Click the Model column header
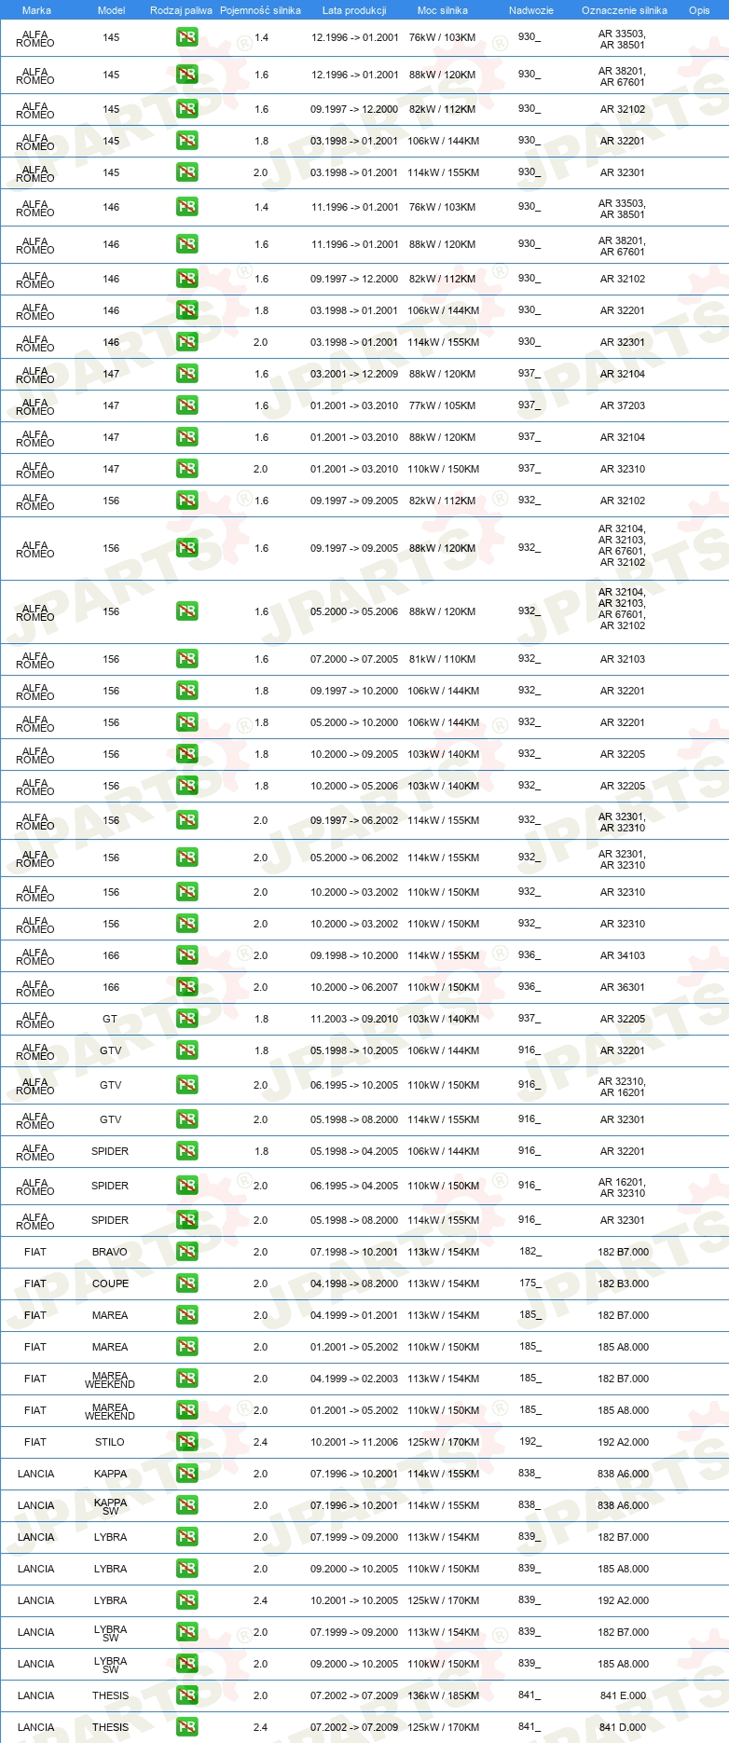This screenshot has height=1743, width=729. pyautogui.click(x=111, y=10)
